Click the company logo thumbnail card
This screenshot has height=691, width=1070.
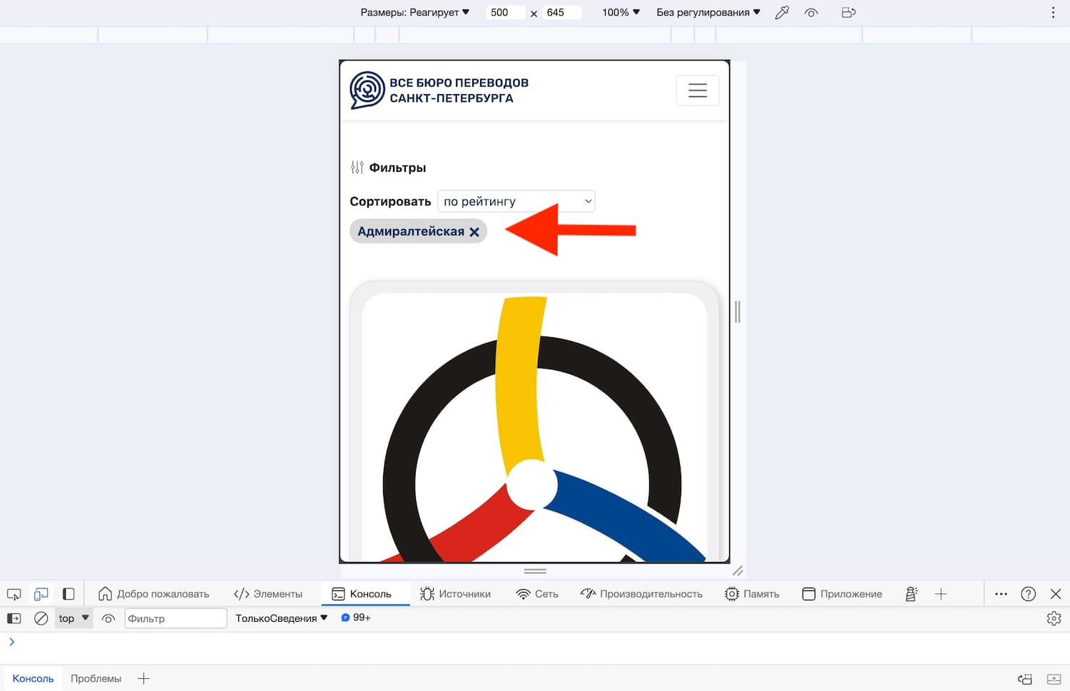[x=534, y=421]
